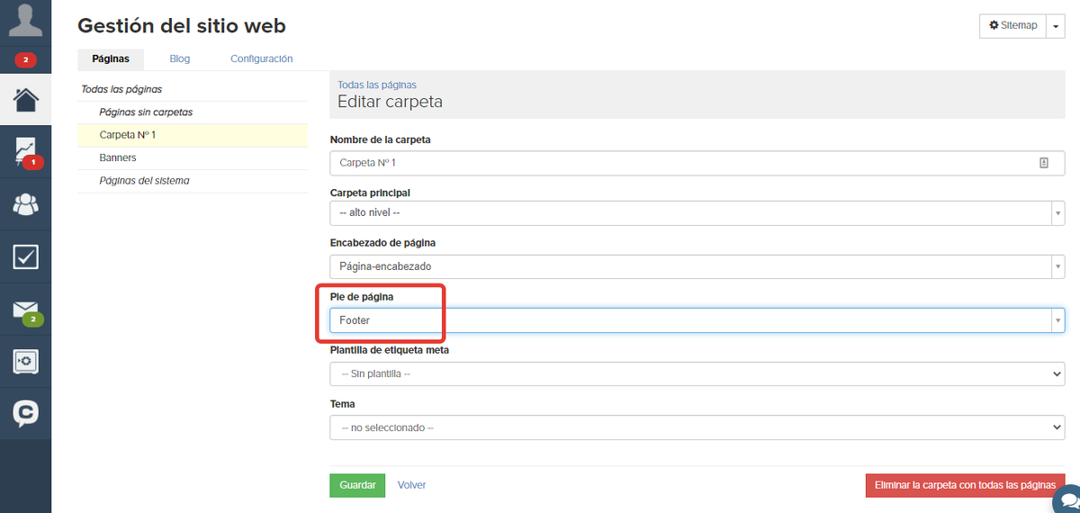
Task: Select Banners in the pages tree
Action: (x=118, y=157)
